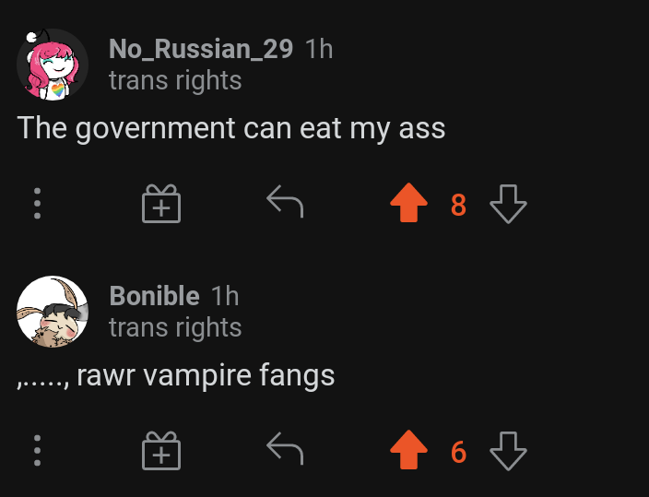Tap the vote count 6
The width and height of the screenshot is (649, 497).
(458, 452)
